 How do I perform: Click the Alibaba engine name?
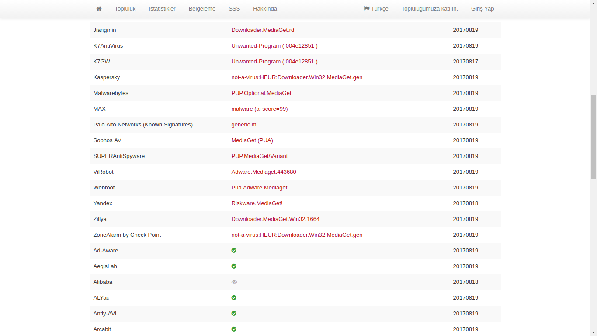103,282
